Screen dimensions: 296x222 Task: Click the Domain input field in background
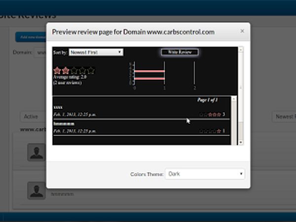click(x=40, y=52)
